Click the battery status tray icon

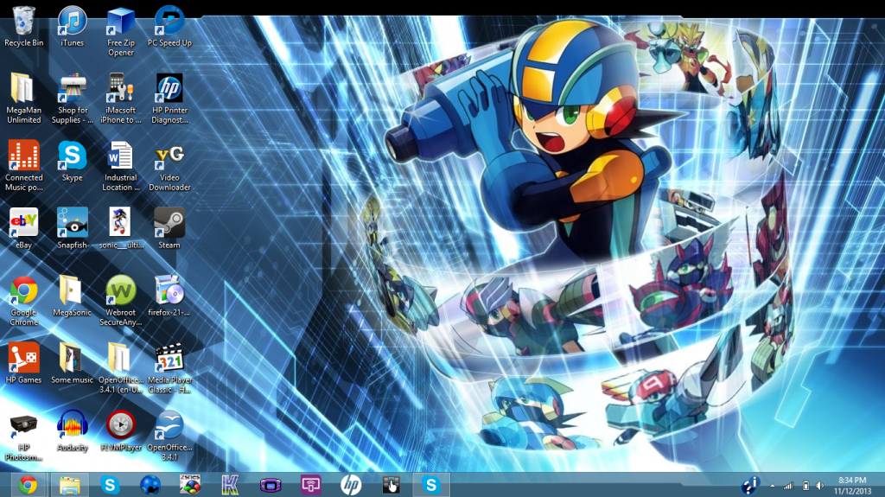(806, 486)
